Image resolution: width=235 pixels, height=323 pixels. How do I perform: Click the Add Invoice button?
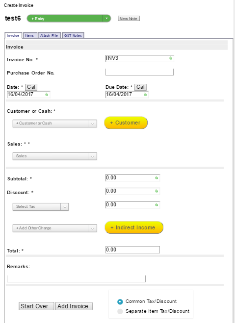[74, 306]
